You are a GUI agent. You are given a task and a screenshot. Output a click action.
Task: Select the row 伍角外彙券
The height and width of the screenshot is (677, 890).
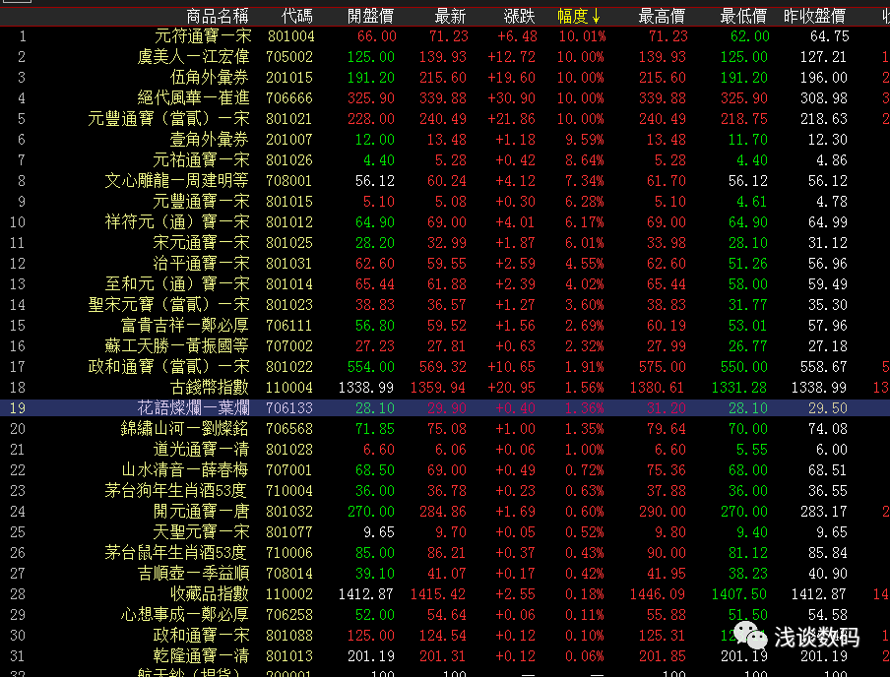(x=445, y=77)
